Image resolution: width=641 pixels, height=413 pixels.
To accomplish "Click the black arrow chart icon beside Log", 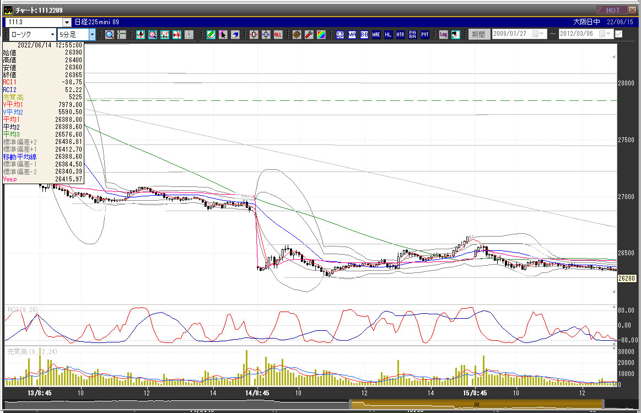I will (456, 35).
